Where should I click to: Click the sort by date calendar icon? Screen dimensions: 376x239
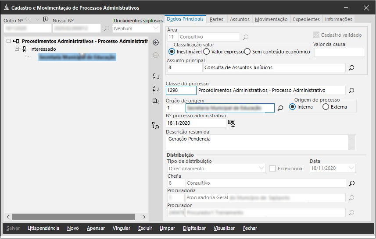coord(156,101)
